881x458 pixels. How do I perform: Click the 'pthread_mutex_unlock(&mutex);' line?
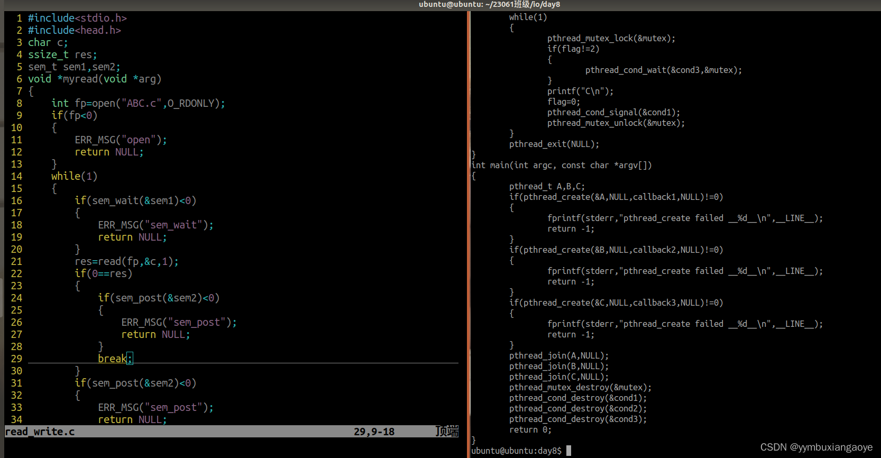tap(616, 123)
